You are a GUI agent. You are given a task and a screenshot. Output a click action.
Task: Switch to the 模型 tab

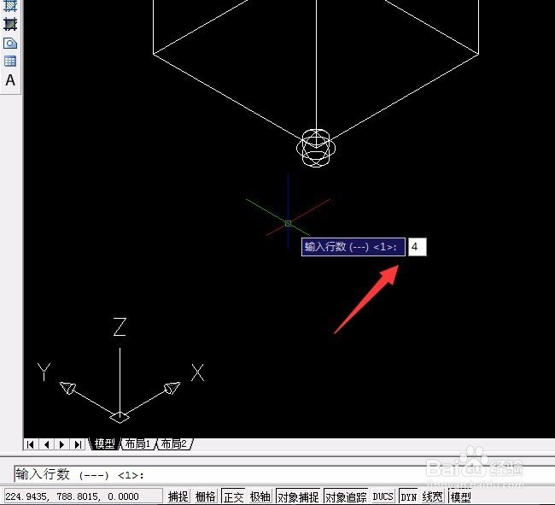(x=105, y=443)
